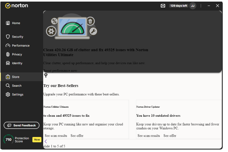Viewport: 228px width, 152px height.
Task: Click the Store shopping bag icon
Action: click(x=8, y=77)
